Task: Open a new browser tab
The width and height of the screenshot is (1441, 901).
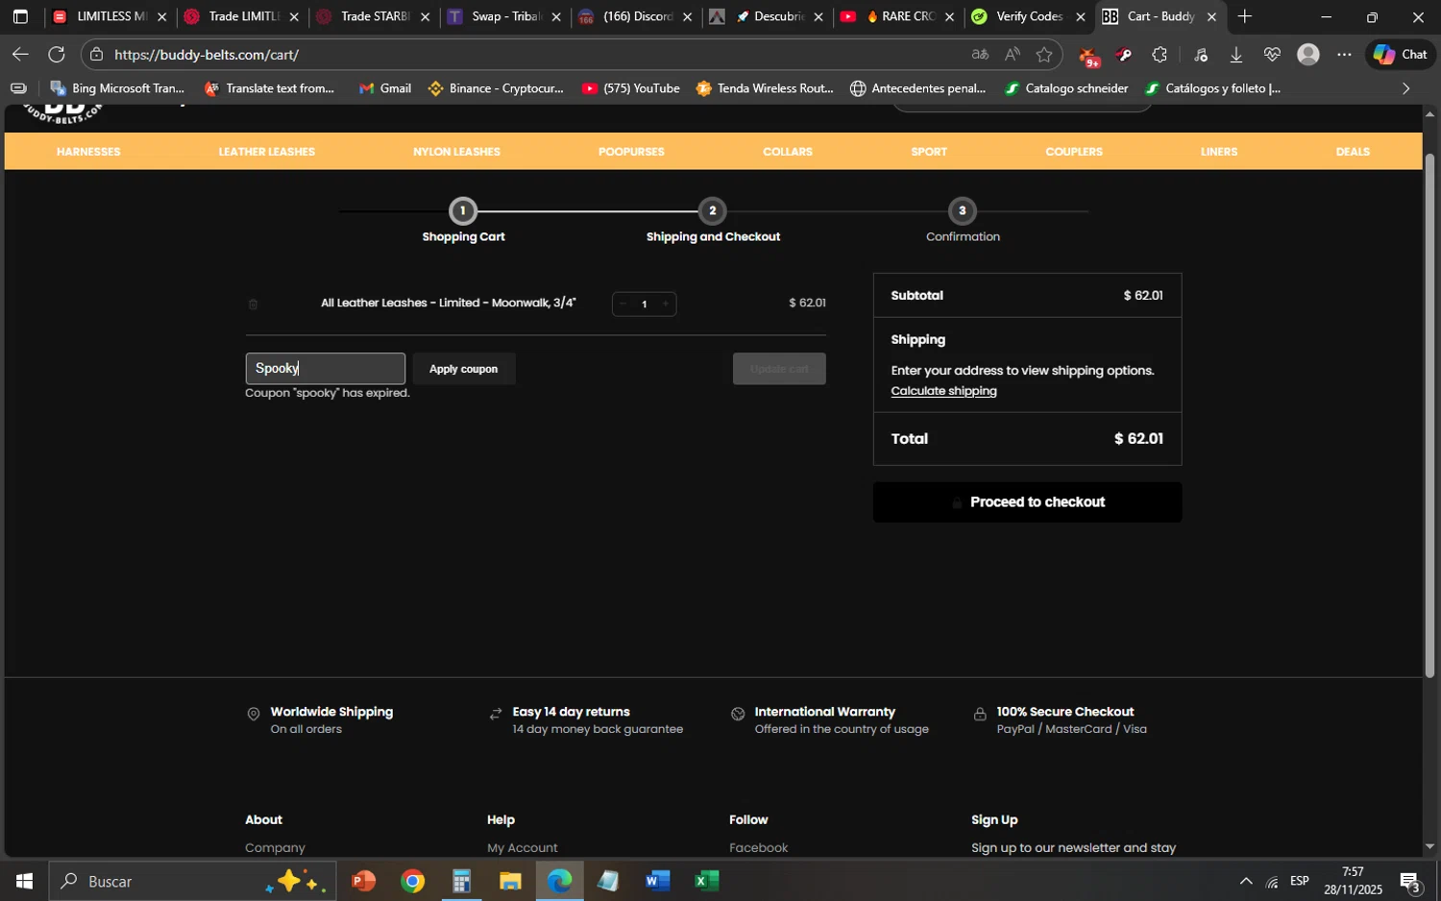Action: click(x=1245, y=16)
